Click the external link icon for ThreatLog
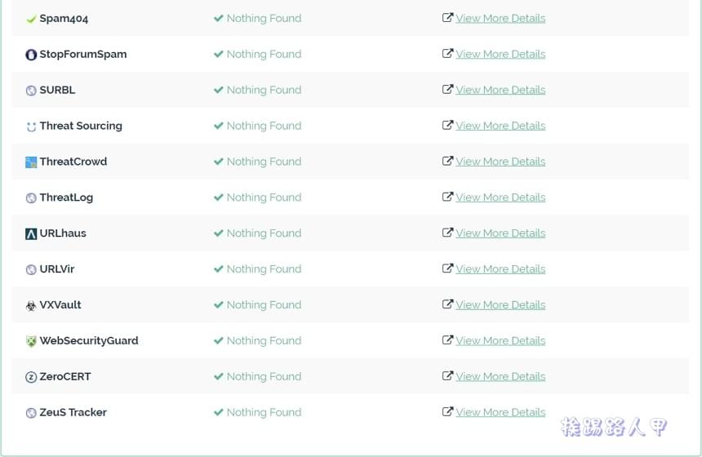Image resolution: width=702 pixels, height=457 pixels. [447, 197]
